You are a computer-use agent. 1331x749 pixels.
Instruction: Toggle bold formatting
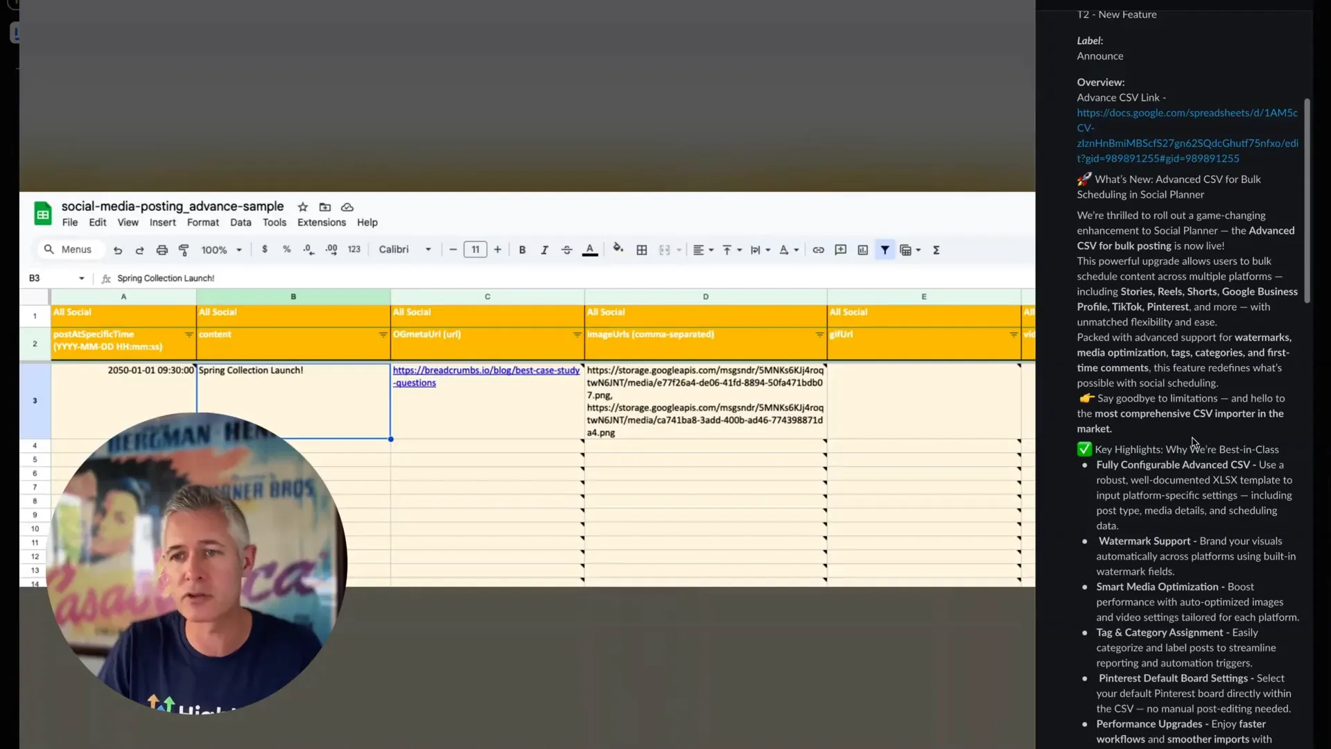[x=522, y=250]
